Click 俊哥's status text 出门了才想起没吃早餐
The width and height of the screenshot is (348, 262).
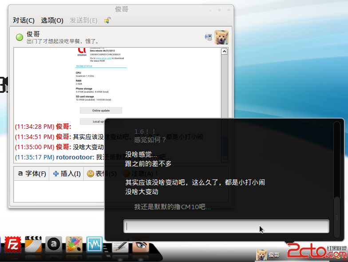tap(63, 41)
